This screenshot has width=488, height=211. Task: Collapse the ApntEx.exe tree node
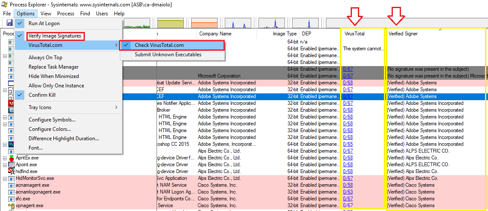tap(5, 158)
